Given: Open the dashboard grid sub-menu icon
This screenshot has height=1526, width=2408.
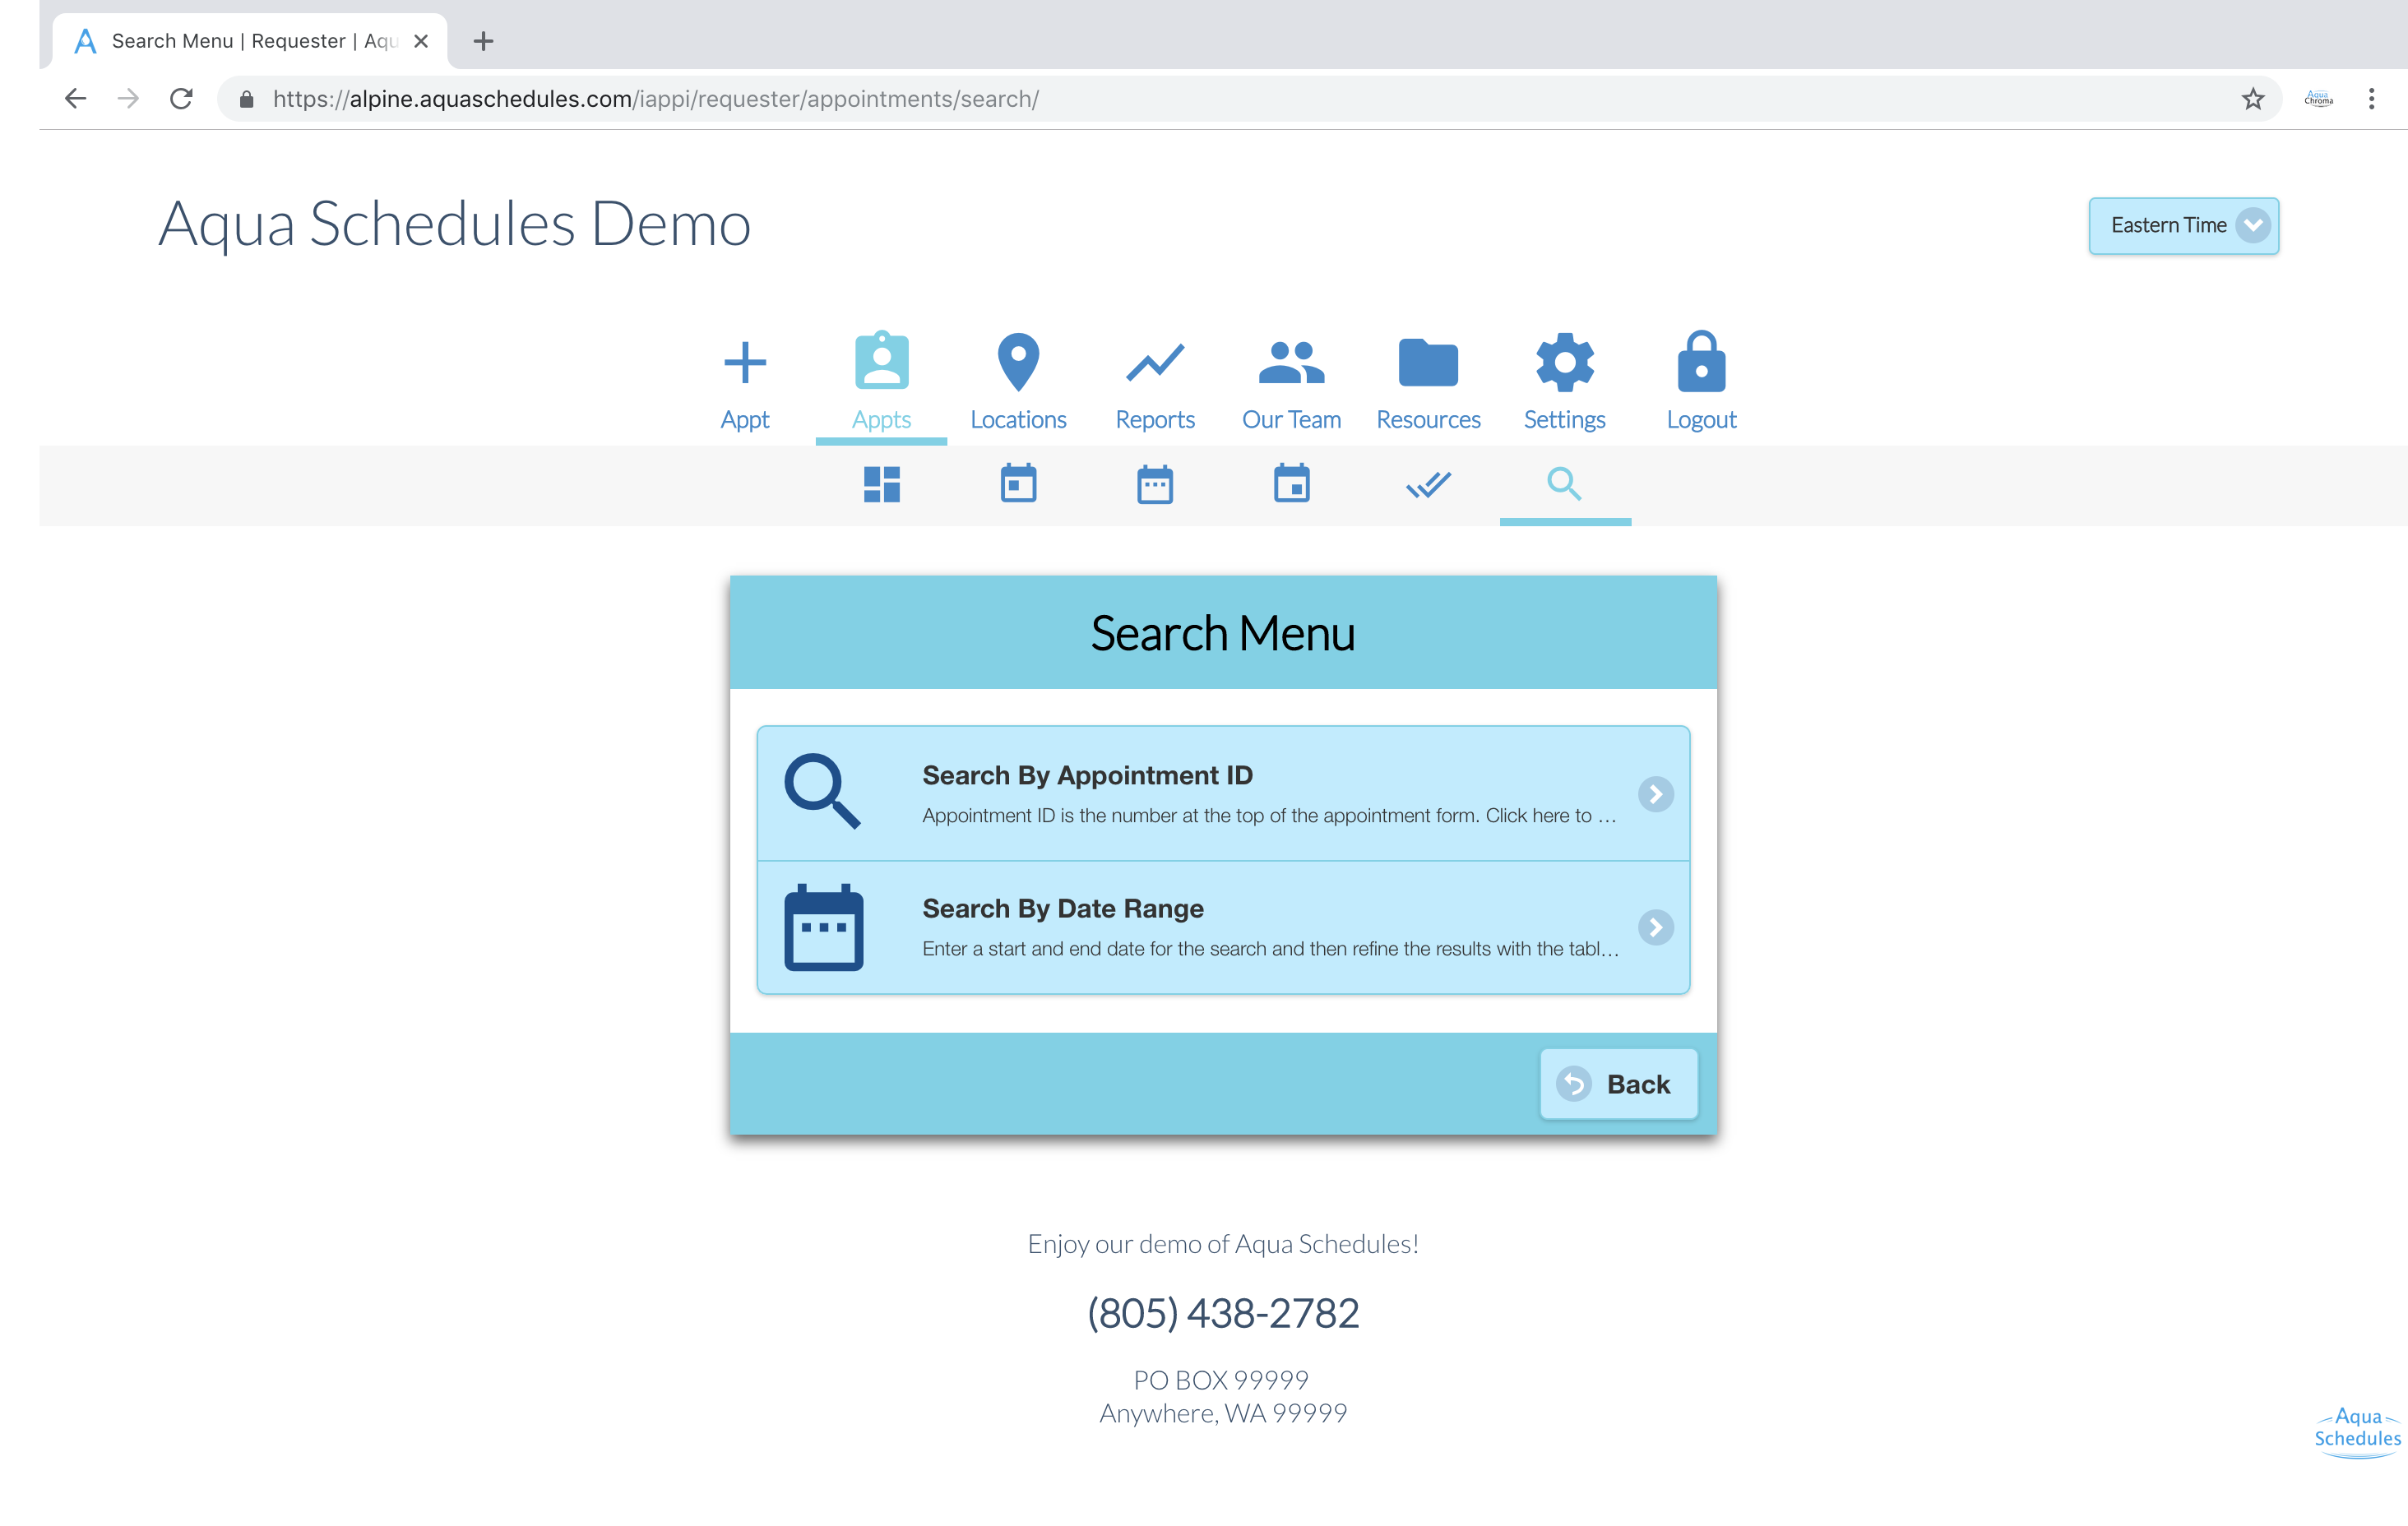Looking at the screenshot, I should click(x=881, y=484).
